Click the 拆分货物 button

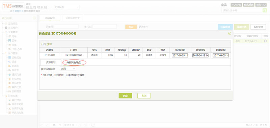pyautogui.click(x=258, y=27)
